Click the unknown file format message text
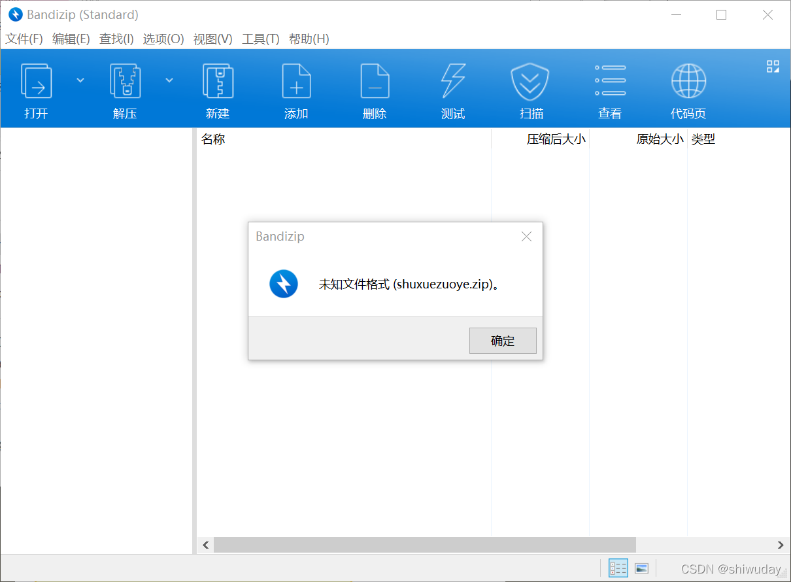This screenshot has width=791, height=582. pos(409,285)
